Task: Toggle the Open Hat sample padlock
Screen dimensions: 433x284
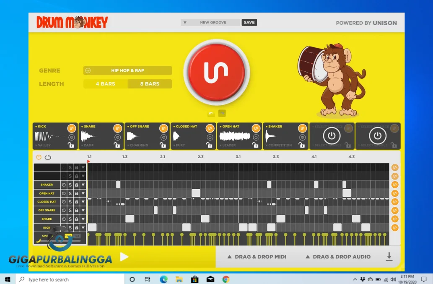Action: pyautogui.click(x=255, y=145)
